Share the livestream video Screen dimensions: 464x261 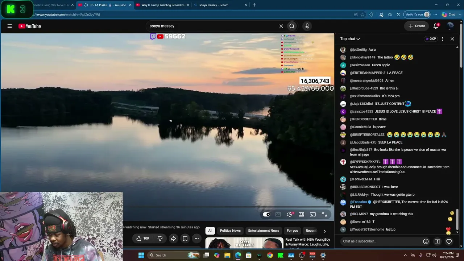[173, 239]
